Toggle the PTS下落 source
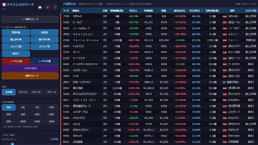 [44, 61]
